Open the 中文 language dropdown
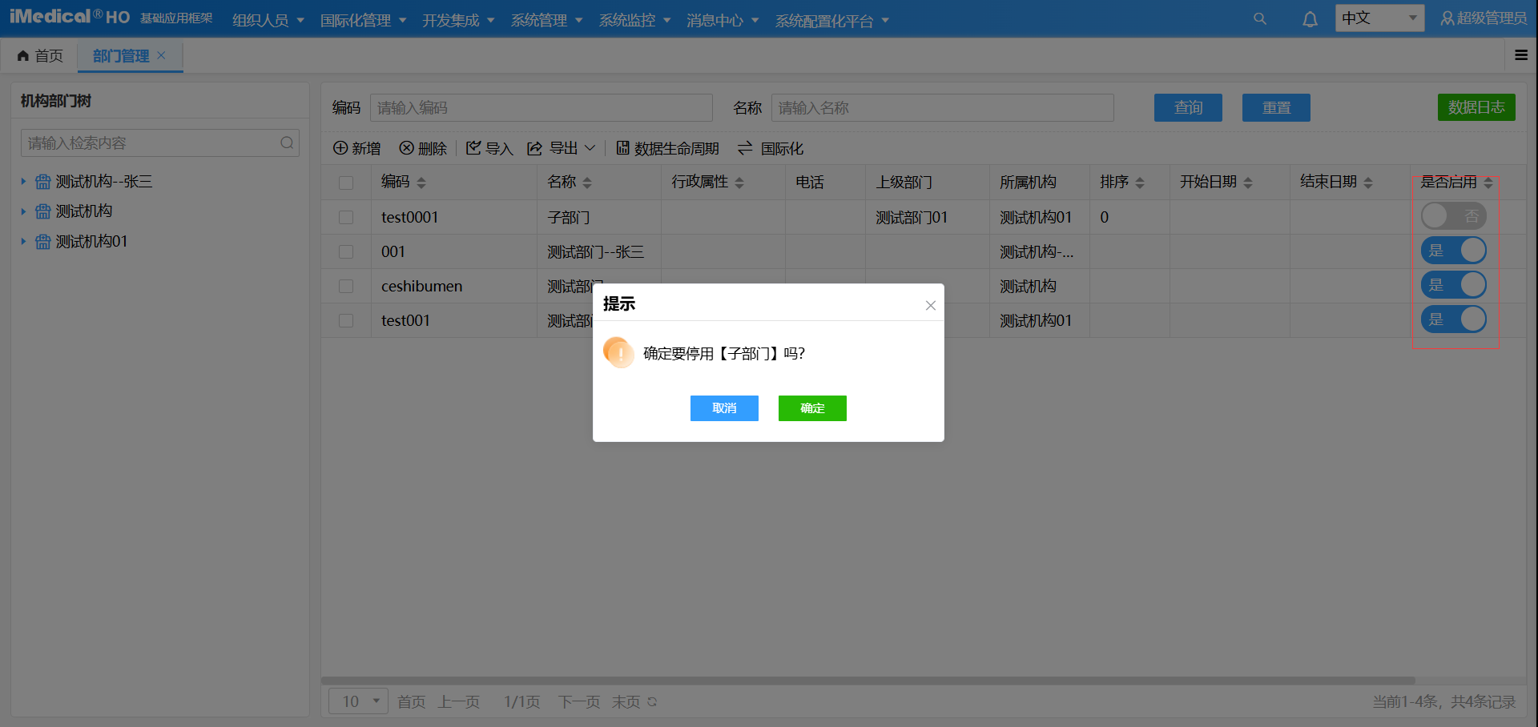This screenshot has width=1538, height=727. pyautogui.click(x=1379, y=18)
